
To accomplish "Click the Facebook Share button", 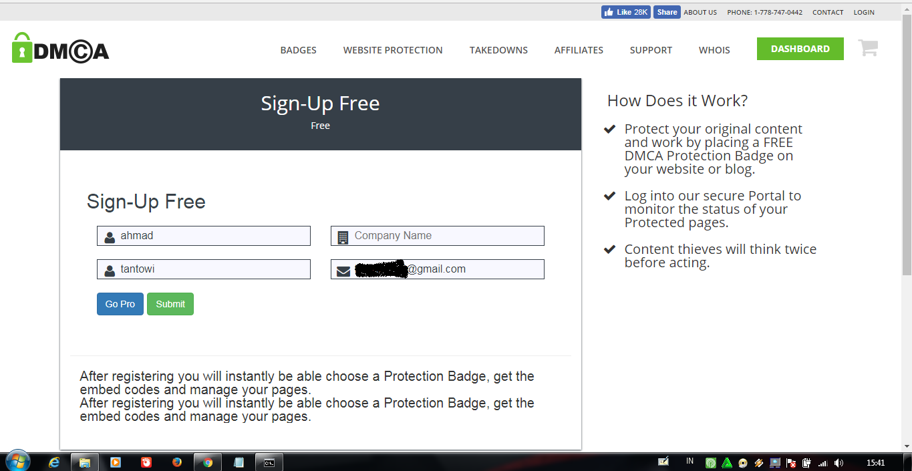I will pos(667,12).
